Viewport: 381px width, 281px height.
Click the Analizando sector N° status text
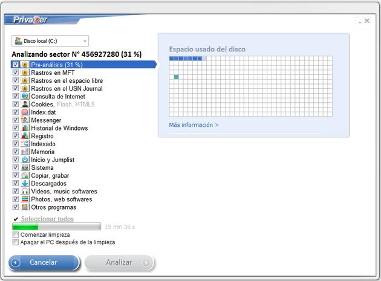tap(77, 54)
